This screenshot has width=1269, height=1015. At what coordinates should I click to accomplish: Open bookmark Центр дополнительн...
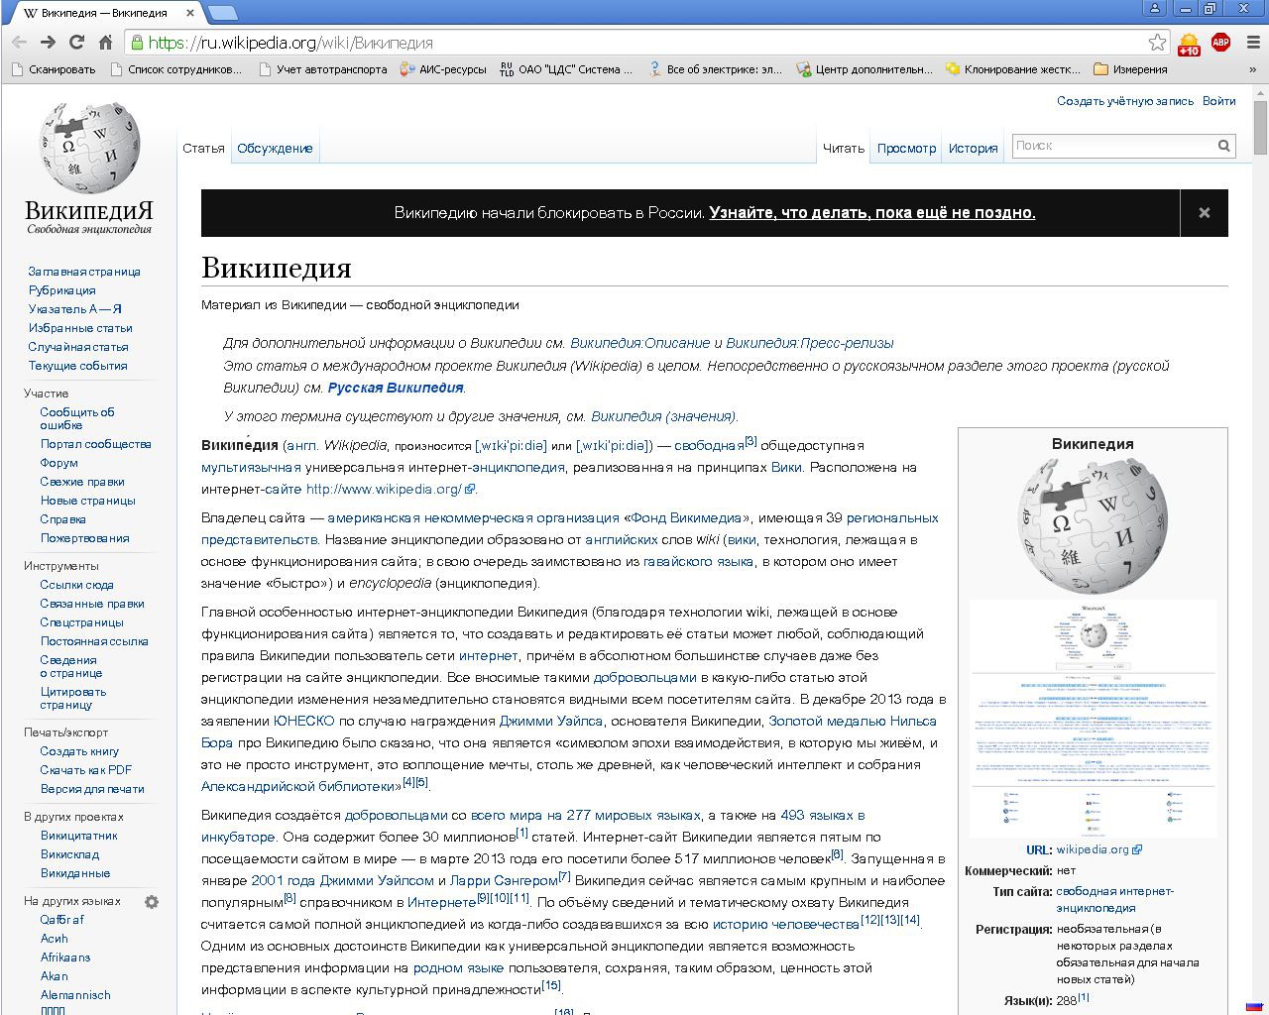(x=865, y=69)
